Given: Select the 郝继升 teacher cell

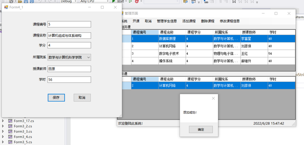Looking at the screenshot, I should click(254, 61).
